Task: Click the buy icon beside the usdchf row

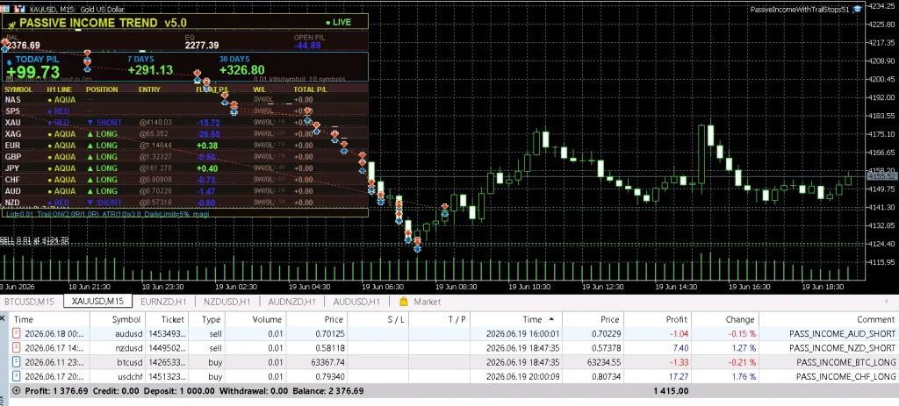Action: (x=16, y=376)
